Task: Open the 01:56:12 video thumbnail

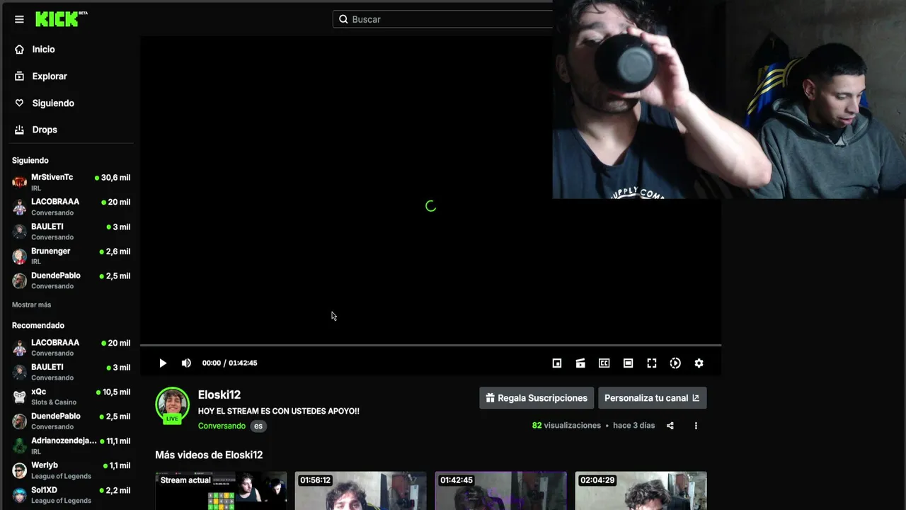Action: 361,491
